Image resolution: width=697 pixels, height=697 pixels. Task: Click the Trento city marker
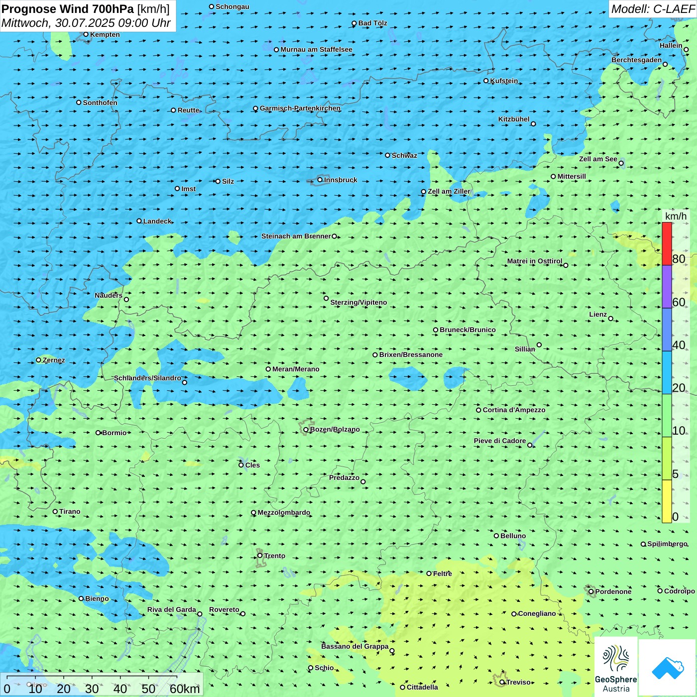260,556
